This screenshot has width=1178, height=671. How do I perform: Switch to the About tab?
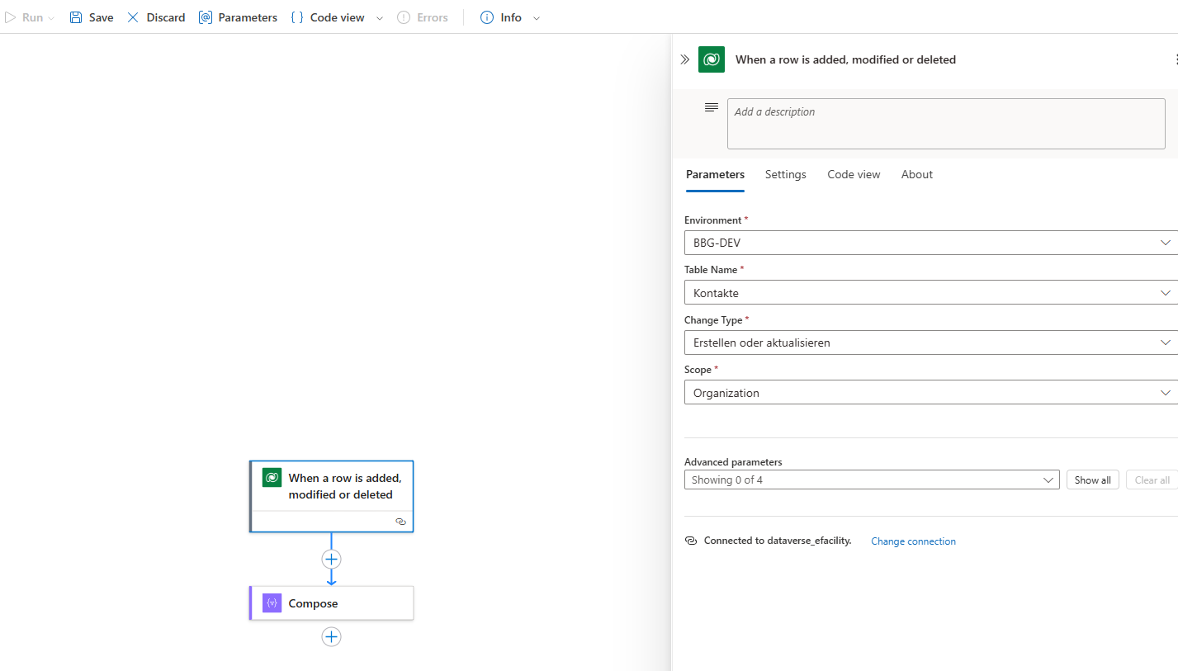[x=917, y=174]
